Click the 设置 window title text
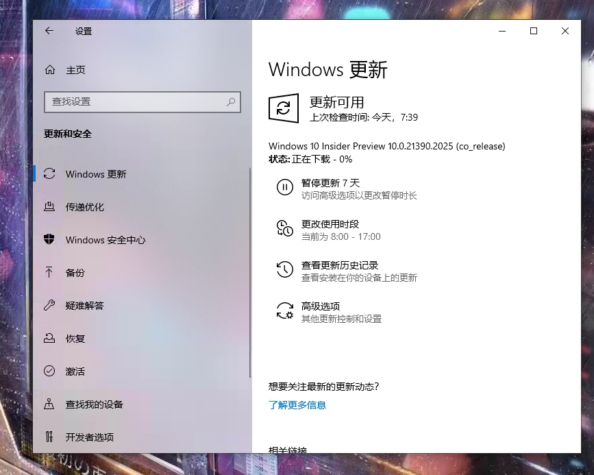This screenshot has height=475, width=594. (x=84, y=31)
